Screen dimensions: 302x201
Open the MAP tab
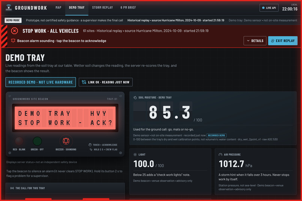point(58,7)
